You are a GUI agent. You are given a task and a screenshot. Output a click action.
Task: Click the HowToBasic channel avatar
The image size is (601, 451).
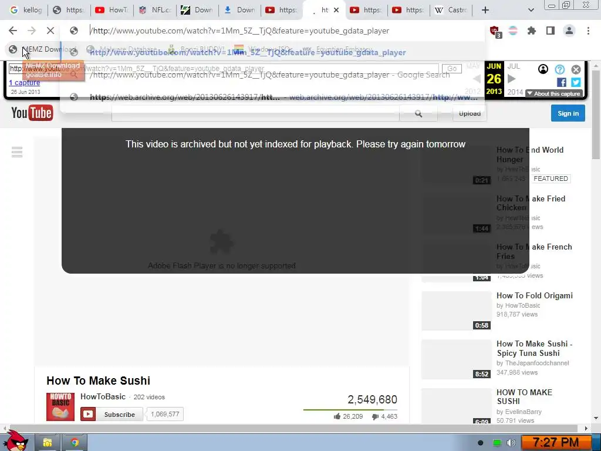[60, 407]
